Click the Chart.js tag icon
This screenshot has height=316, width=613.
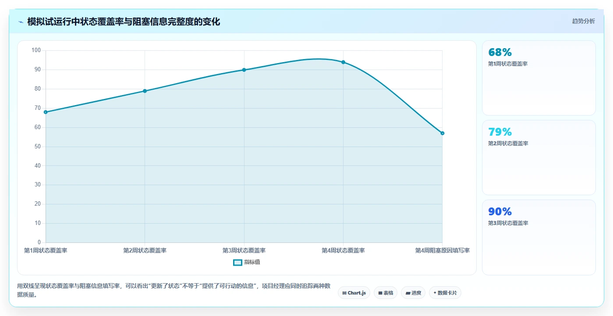[x=344, y=293]
